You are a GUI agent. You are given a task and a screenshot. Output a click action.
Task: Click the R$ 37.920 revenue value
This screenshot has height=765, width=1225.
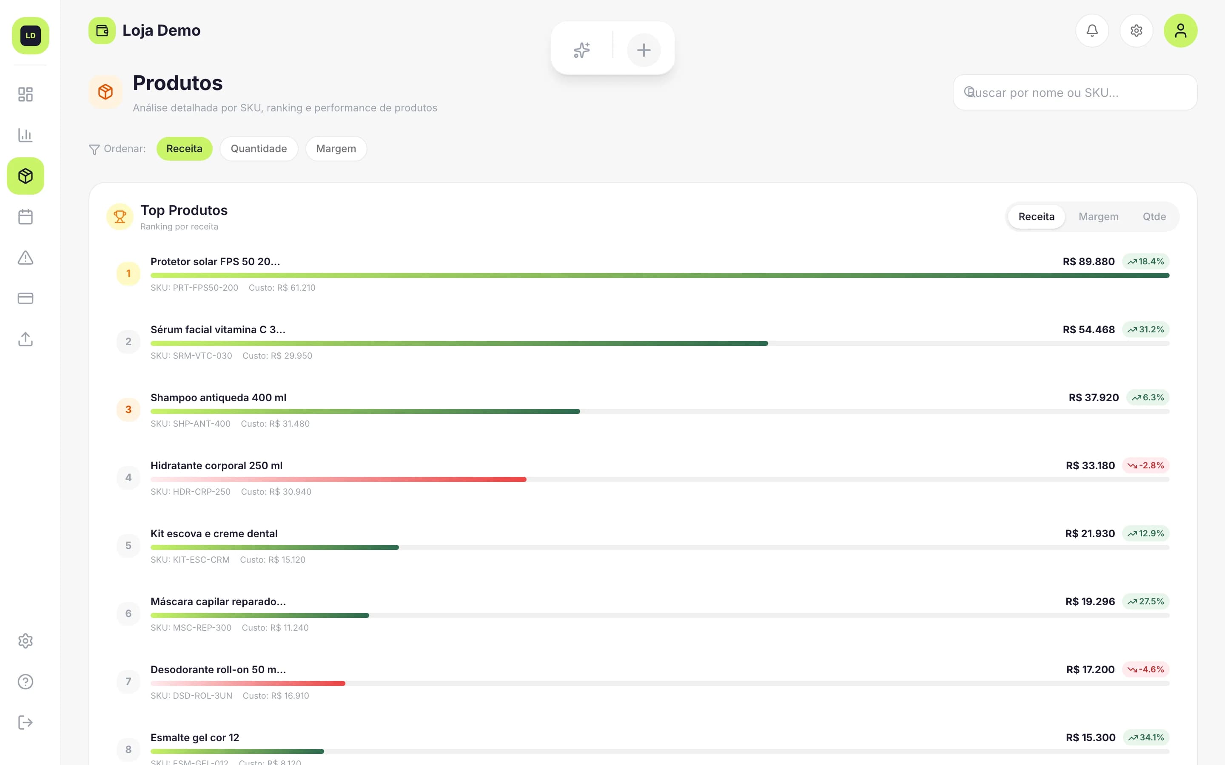pyautogui.click(x=1094, y=398)
